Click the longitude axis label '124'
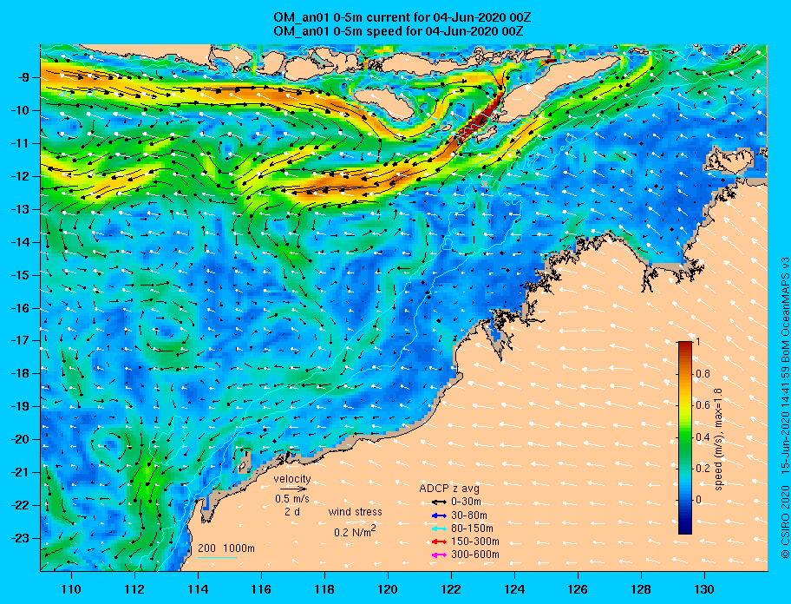 click(x=514, y=589)
